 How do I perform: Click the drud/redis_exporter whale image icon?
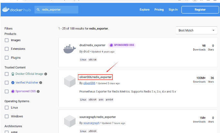click(x=70, y=49)
